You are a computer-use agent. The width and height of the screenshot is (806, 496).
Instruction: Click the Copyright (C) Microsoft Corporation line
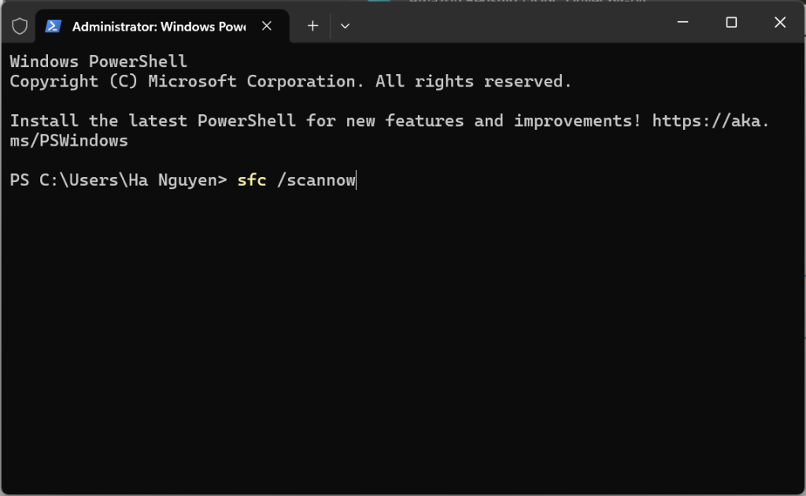click(x=290, y=82)
